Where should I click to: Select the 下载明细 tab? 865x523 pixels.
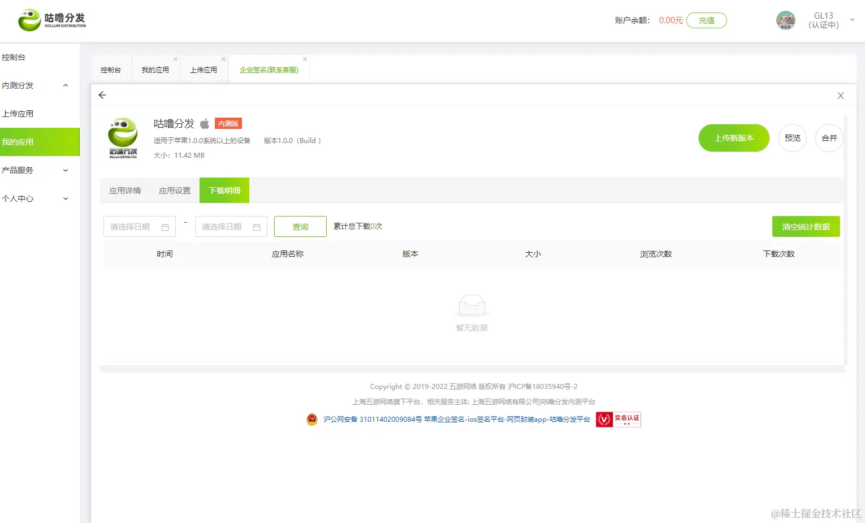tap(224, 191)
